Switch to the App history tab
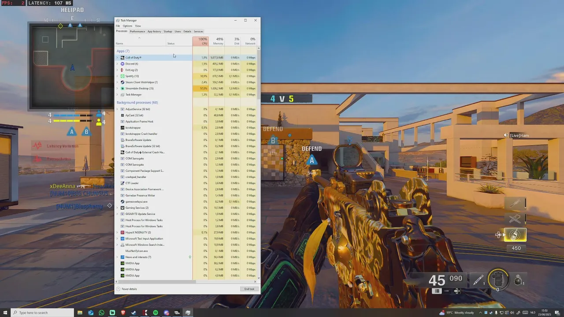The height and width of the screenshot is (317, 564). (x=154, y=31)
